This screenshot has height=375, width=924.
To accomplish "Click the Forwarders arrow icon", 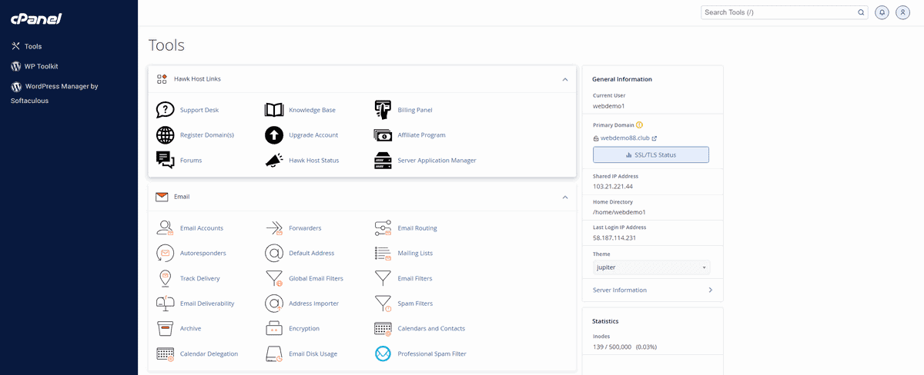I will tap(274, 228).
